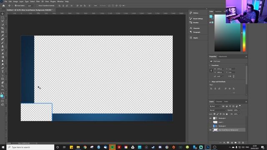Pick a color in the color field
The height and width of the screenshot is (150, 267).
[227, 33]
